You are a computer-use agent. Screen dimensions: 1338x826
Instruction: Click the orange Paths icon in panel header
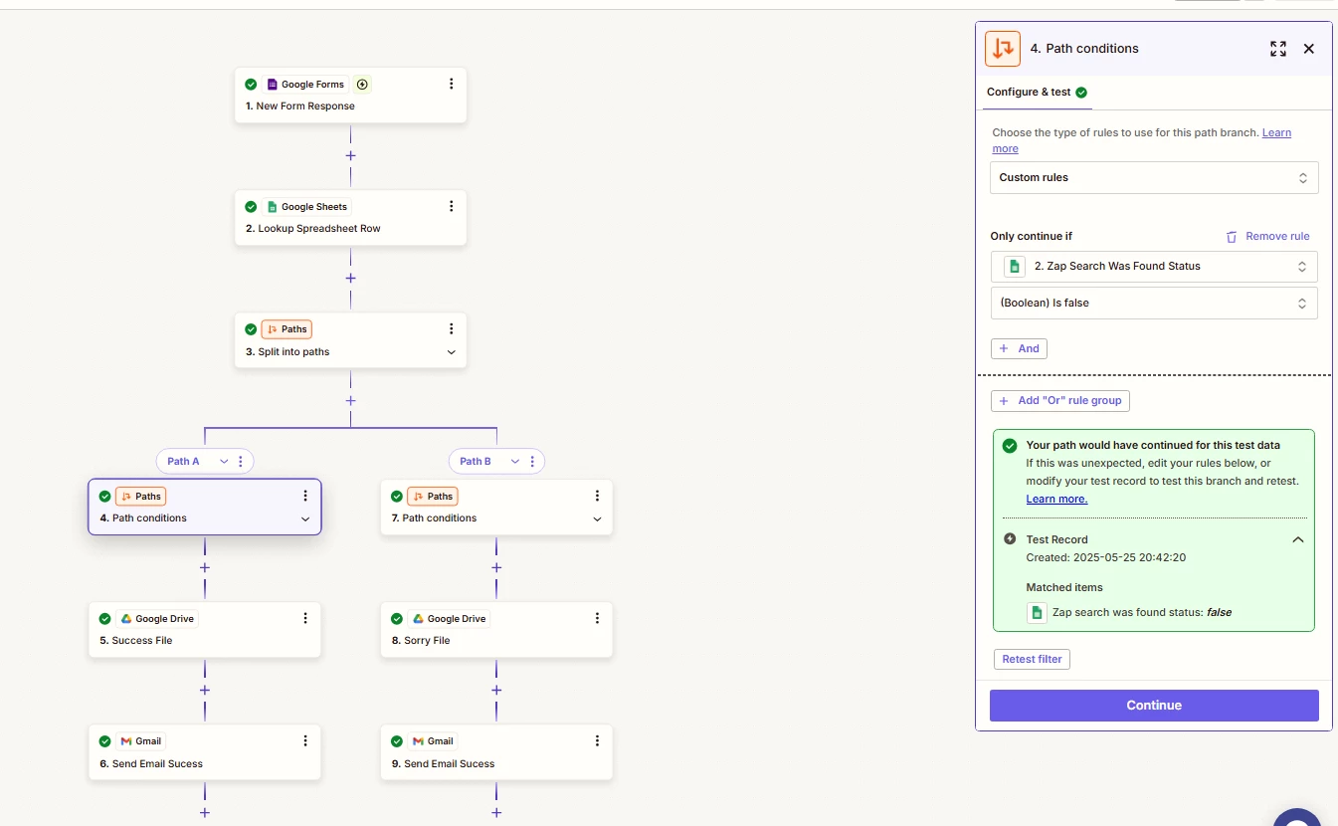click(x=1003, y=49)
